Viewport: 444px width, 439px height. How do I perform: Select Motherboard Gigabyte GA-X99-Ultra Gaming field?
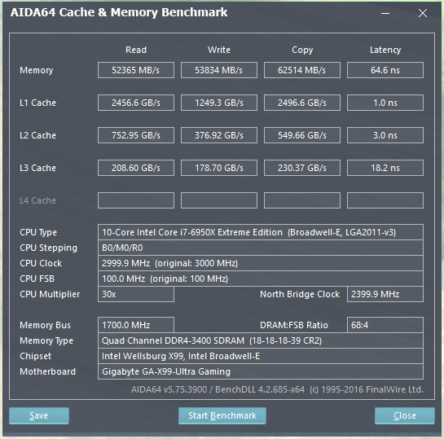click(x=261, y=371)
